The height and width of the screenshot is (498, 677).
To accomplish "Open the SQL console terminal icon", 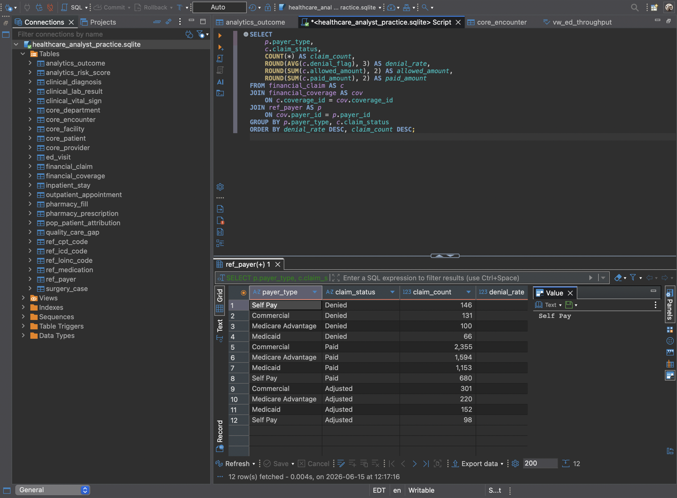I will (220, 93).
